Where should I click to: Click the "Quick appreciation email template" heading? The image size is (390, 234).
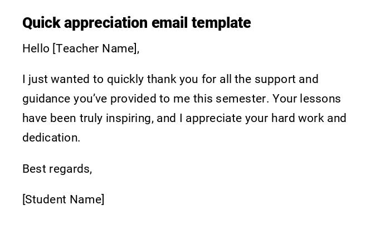click(136, 23)
